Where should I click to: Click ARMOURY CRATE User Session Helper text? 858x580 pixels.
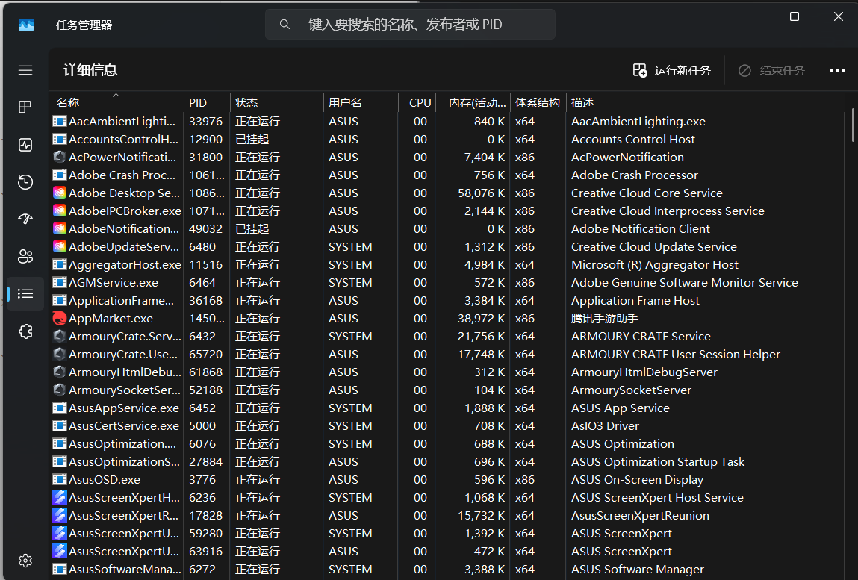point(676,354)
